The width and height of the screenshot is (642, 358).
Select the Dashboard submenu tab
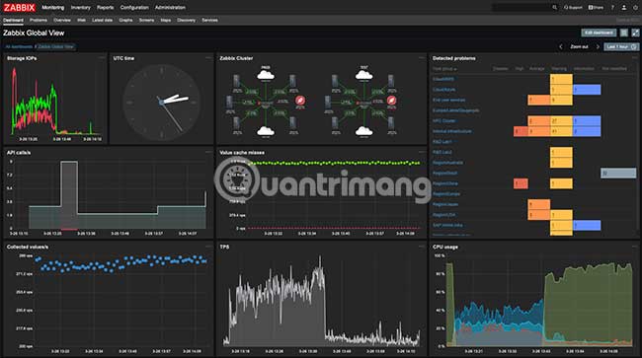point(13,20)
